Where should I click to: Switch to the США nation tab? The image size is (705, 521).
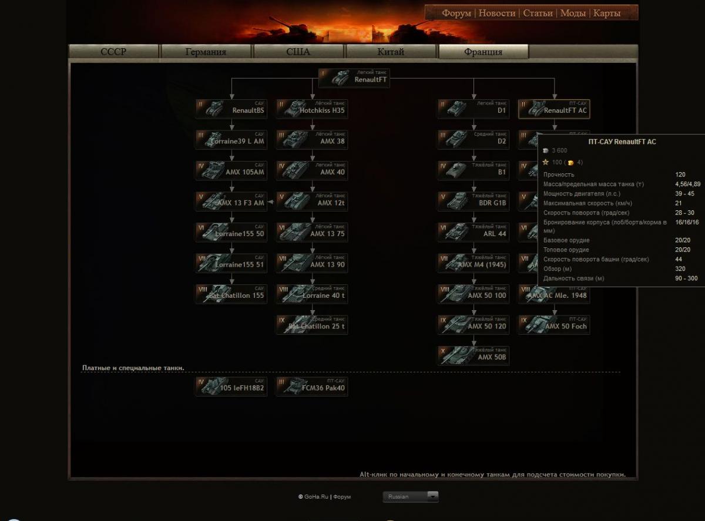click(x=298, y=52)
